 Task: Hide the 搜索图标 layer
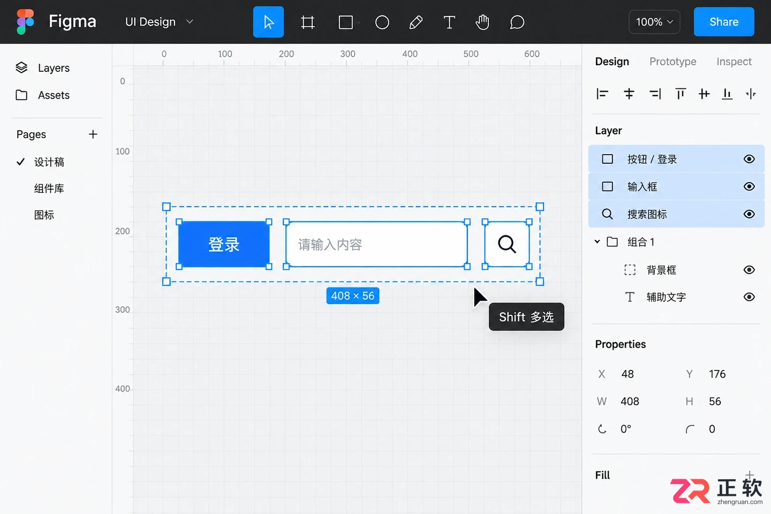pyautogui.click(x=749, y=214)
